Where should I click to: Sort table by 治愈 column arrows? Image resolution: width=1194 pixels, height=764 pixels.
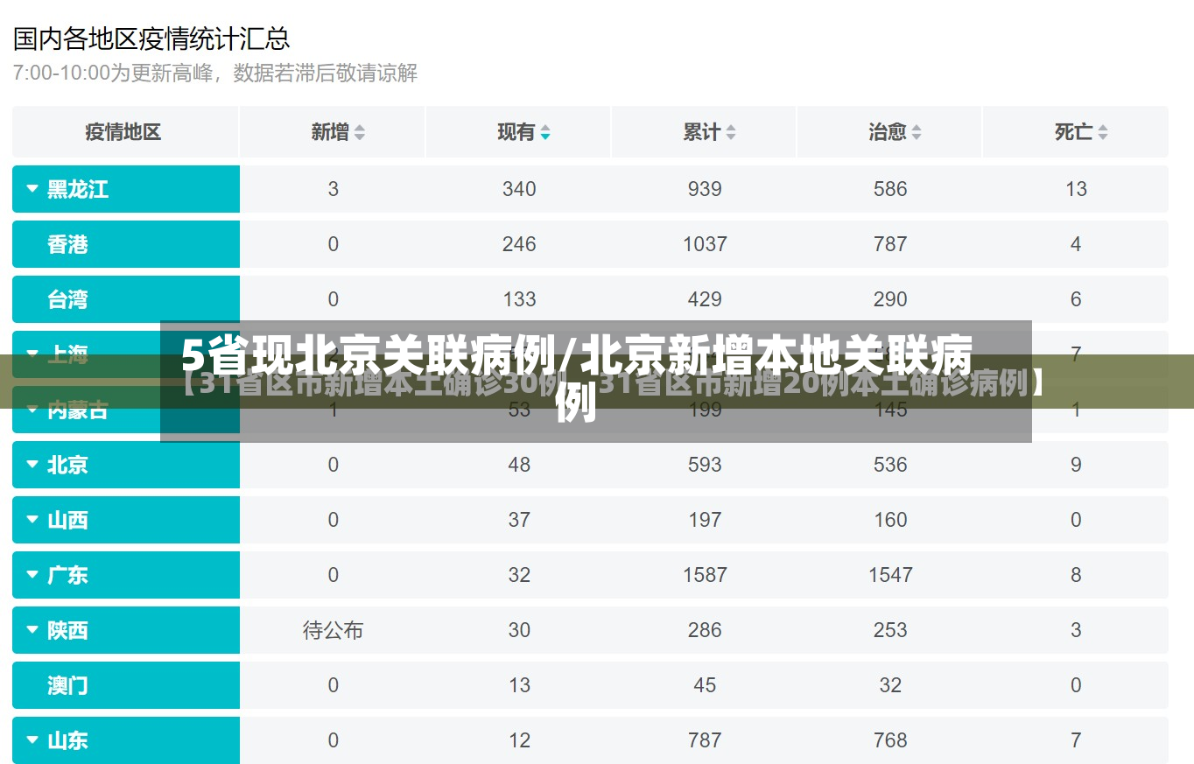coord(917,133)
